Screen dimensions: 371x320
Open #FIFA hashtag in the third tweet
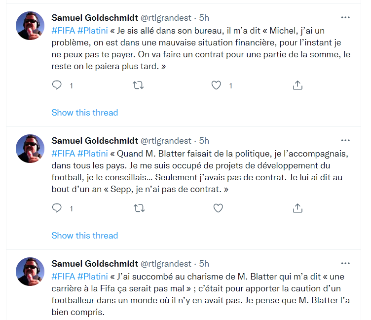pos(63,277)
